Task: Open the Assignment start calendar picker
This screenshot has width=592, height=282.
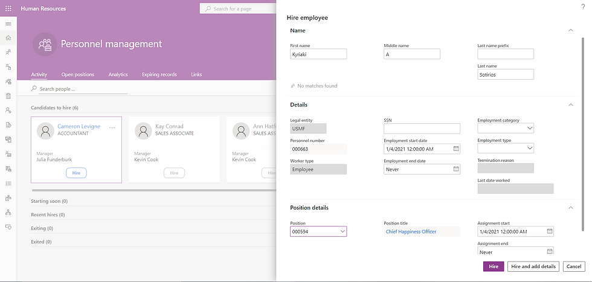Action: (x=550, y=231)
